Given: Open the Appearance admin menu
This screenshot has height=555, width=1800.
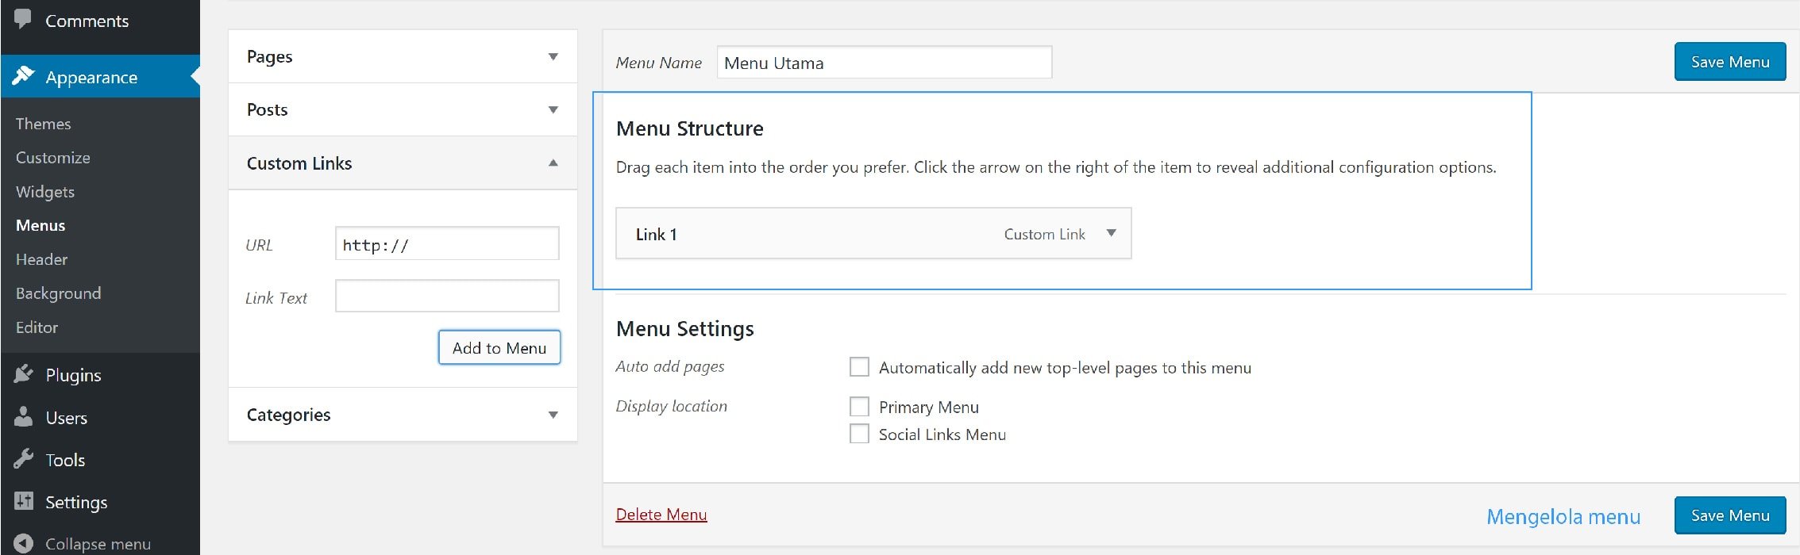Looking at the screenshot, I should (100, 76).
